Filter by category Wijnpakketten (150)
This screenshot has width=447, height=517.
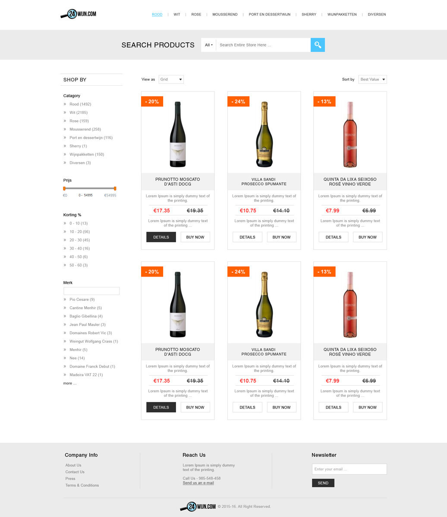click(x=87, y=154)
